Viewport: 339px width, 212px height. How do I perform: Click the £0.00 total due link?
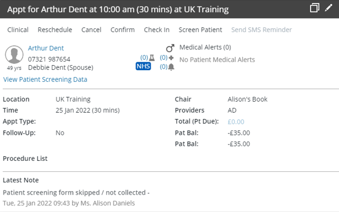pos(236,122)
